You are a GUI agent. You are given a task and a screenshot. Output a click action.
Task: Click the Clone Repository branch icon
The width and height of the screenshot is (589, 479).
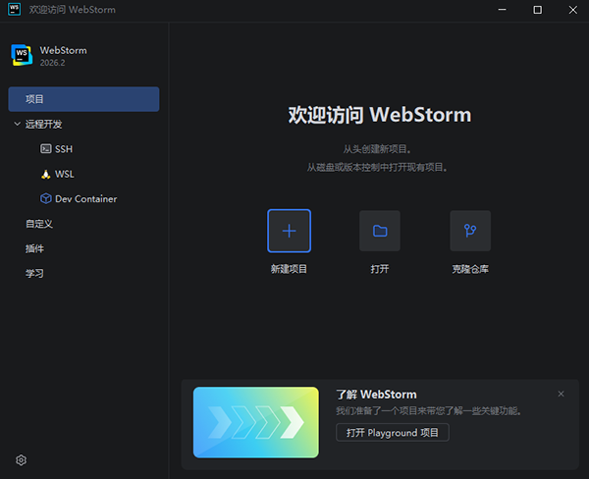pyautogui.click(x=470, y=231)
